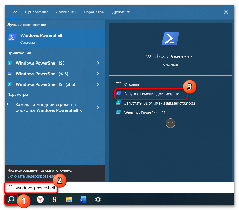Open Settings gear on the taskbar
This screenshot has height=210, width=239.
tap(98, 199)
